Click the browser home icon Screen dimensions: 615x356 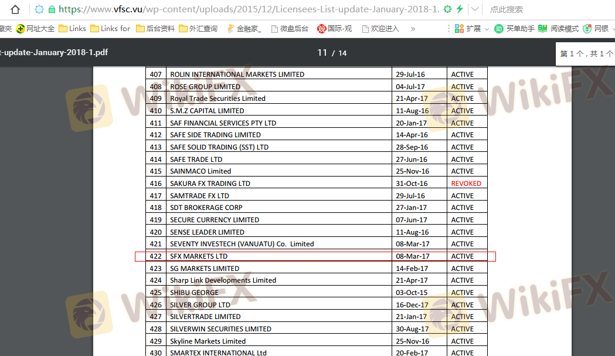coord(16,9)
